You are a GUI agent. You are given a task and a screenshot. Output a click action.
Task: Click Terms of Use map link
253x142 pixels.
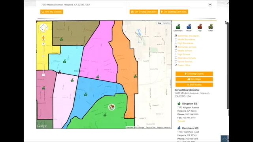(x=151, y=127)
